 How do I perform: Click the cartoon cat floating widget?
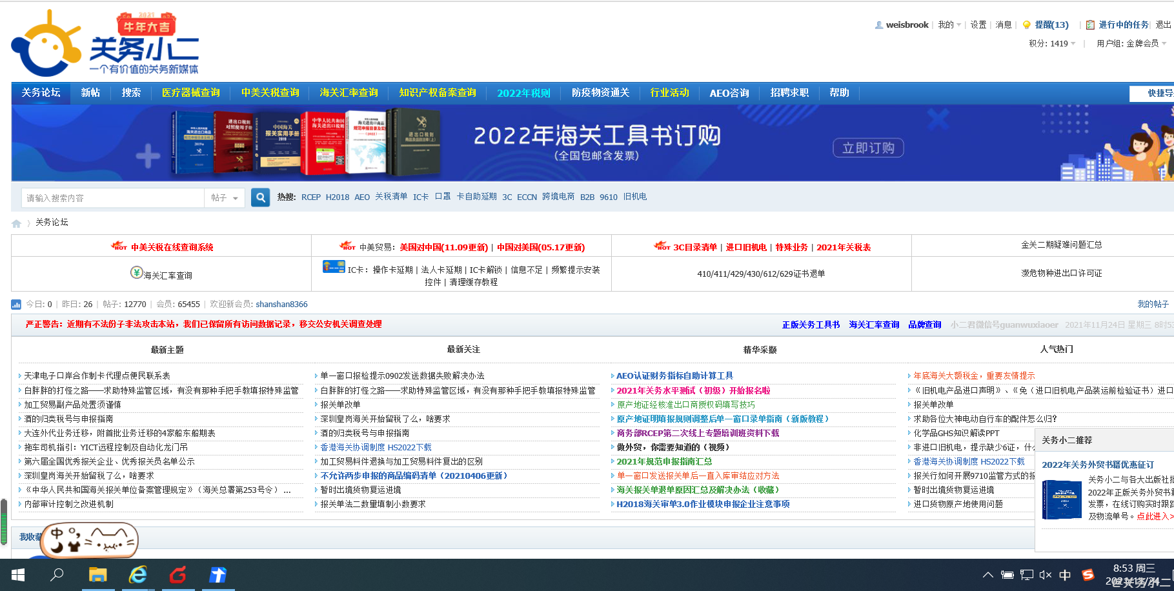90,540
